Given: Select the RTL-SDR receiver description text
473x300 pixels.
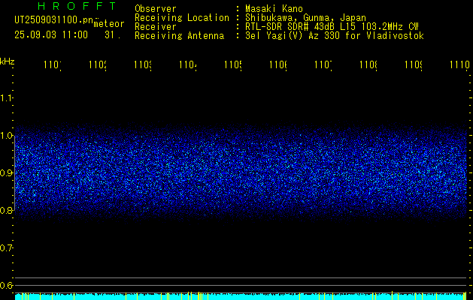Looking at the screenshot, I should point(332,27).
